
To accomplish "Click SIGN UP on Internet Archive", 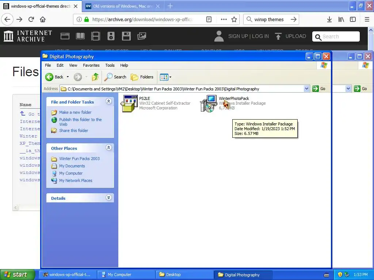I will 238,36.
